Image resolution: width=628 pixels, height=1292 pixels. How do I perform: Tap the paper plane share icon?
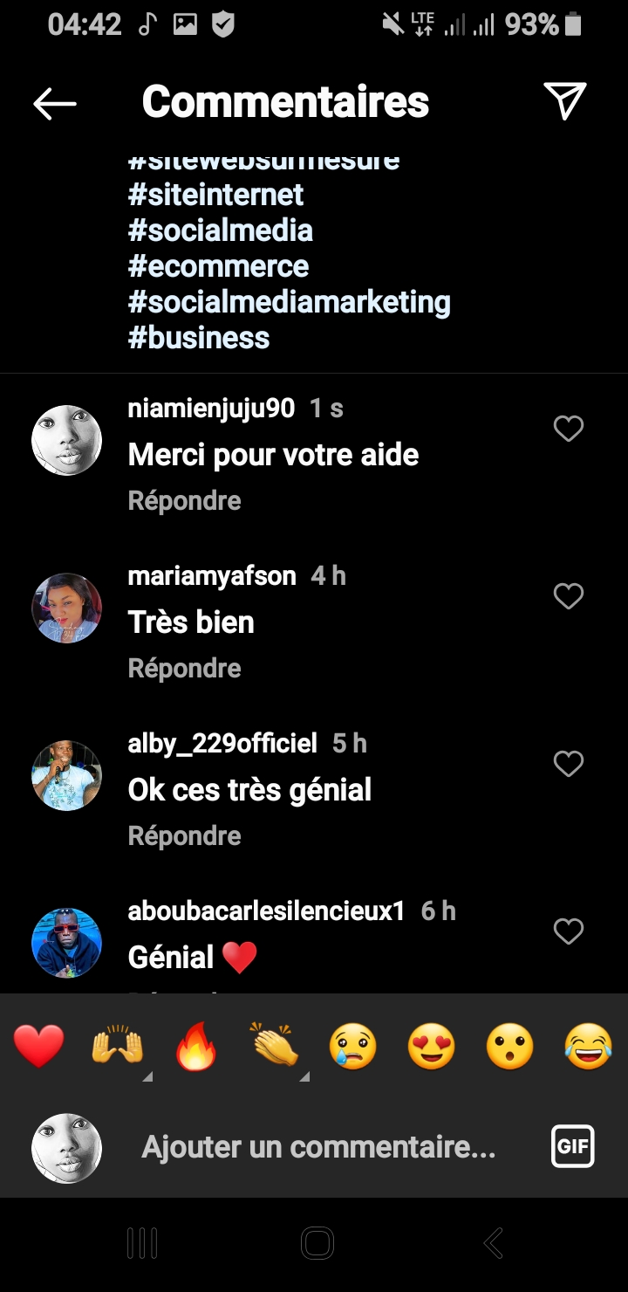pyautogui.click(x=564, y=101)
